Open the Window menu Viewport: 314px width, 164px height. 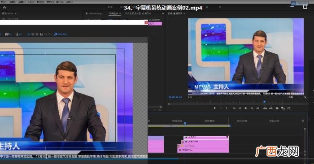[60, 2]
